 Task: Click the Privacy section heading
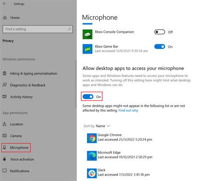[8, 41]
